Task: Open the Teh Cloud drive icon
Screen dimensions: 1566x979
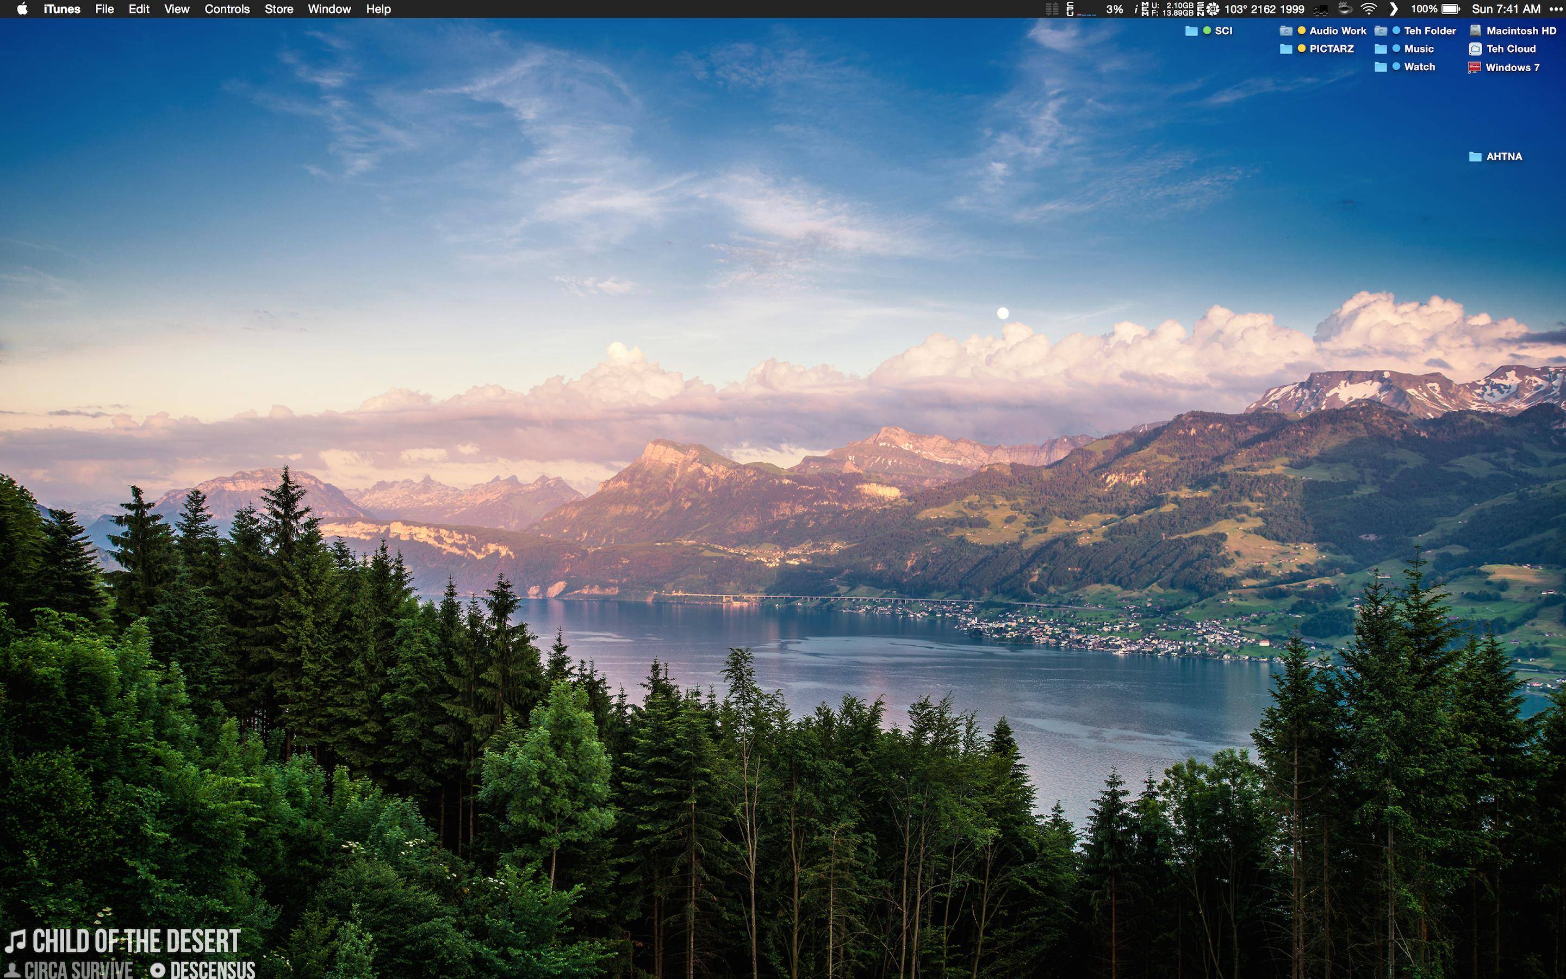Action: pyautogui.click(x=1476, y=48)
